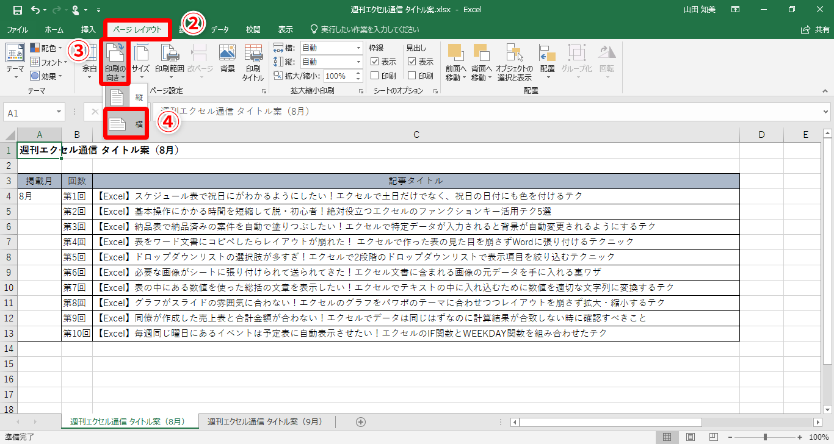The image size is (834, 444).
Task: Zoom in with the plus button
Action: pos(799,437)
